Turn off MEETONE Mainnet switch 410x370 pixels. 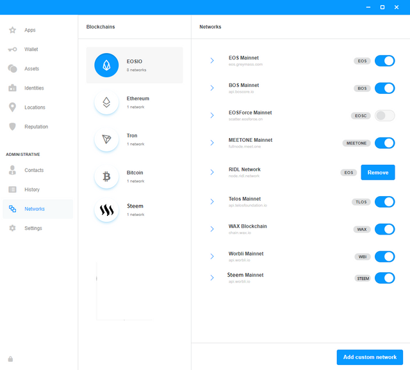point(384,143)
